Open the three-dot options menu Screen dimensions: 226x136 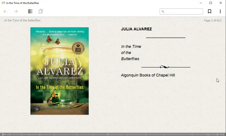220,12
